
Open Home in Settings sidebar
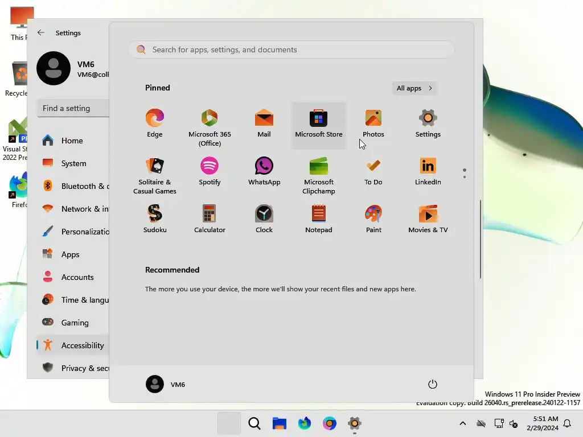73,141
